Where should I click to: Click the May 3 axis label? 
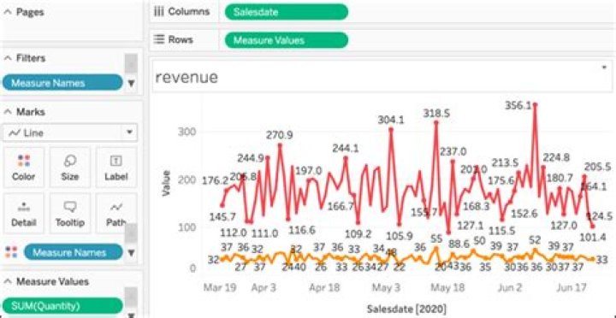tap(385, 288)
